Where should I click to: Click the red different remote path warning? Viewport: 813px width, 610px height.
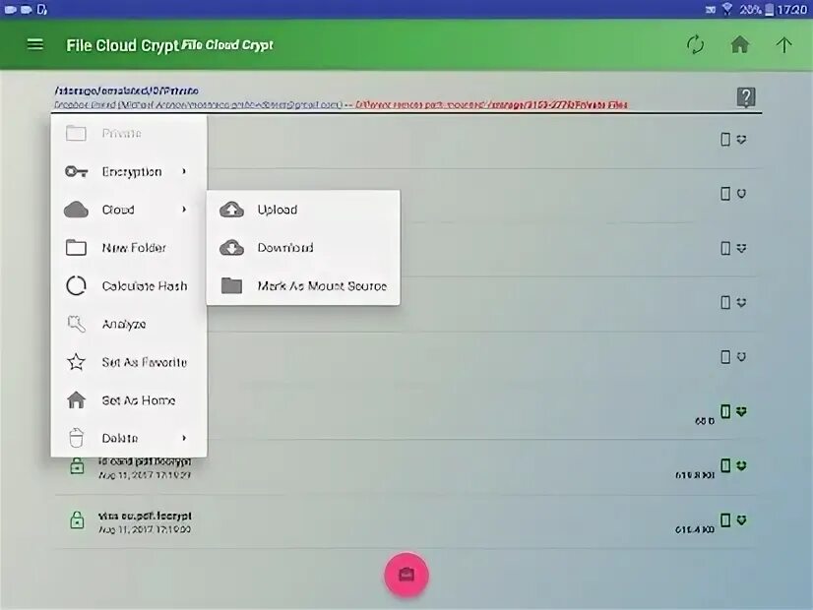(x=491, y=104)
